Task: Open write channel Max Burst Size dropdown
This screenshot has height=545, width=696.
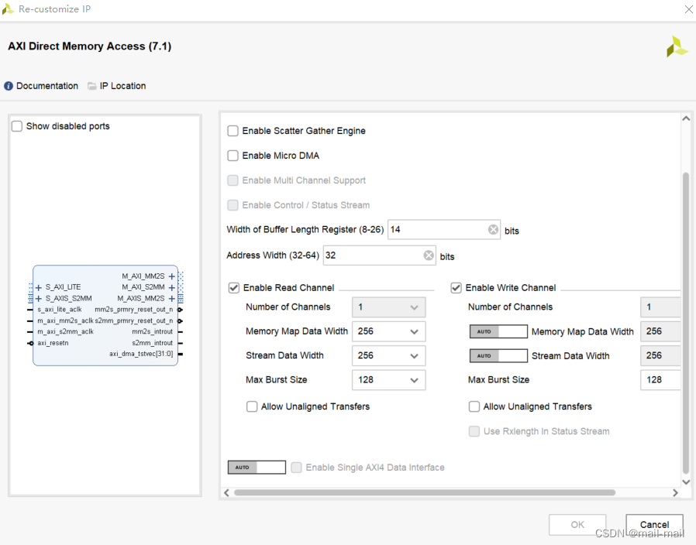Action: point(660,380)
